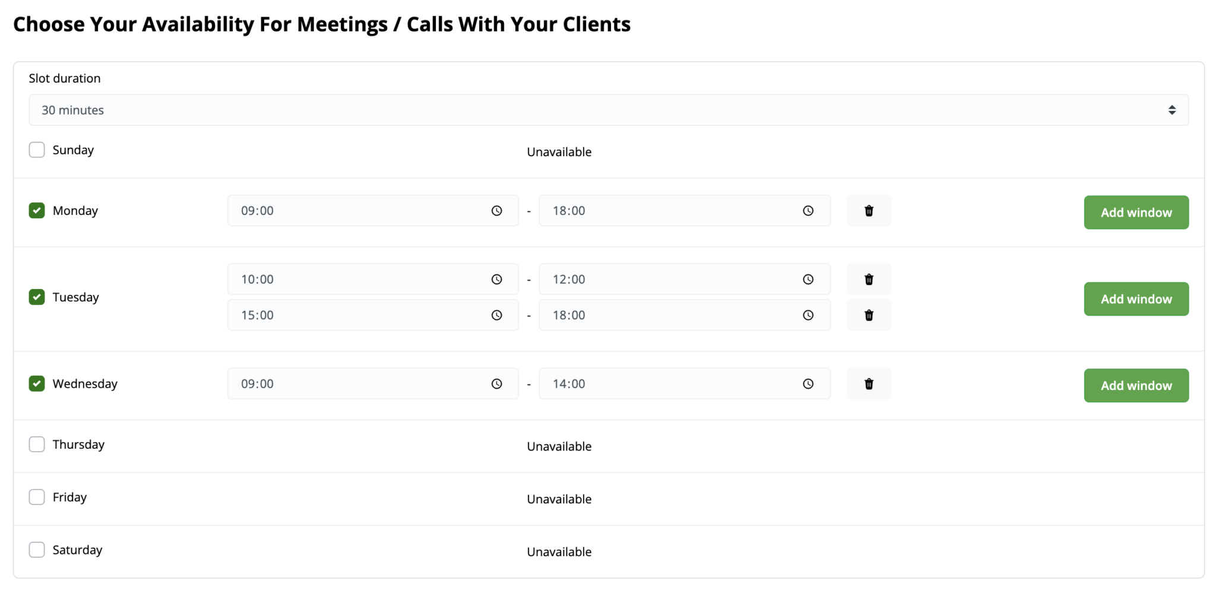Open clock picker for Tuesday 12:00 end time
The image size is (1216, 590).
click(x=808, y=280)
